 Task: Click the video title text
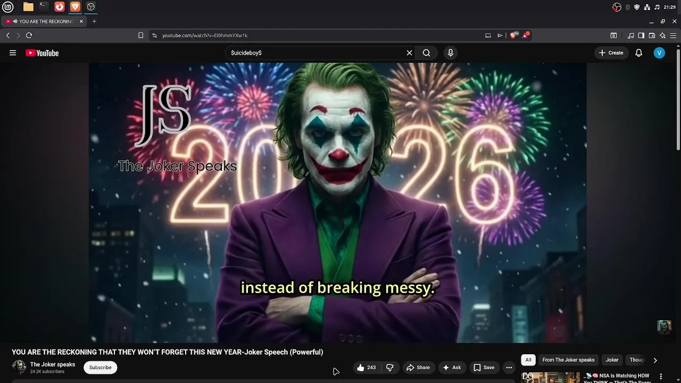(x=168, y=352)
